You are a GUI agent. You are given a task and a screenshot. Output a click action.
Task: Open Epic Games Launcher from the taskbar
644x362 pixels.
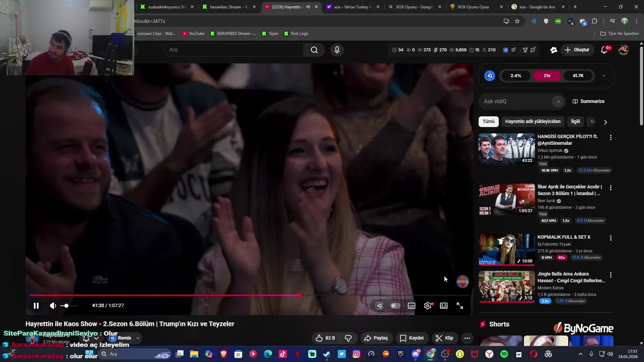point(401,354)
